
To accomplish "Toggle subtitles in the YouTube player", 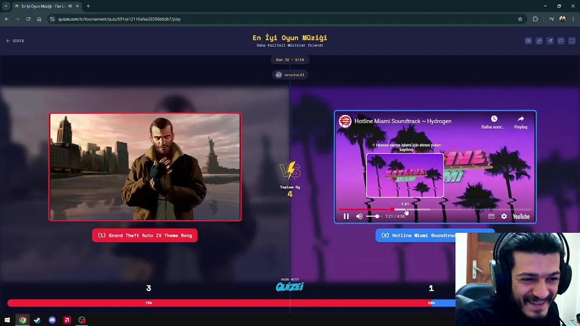I will pos(491,216).
